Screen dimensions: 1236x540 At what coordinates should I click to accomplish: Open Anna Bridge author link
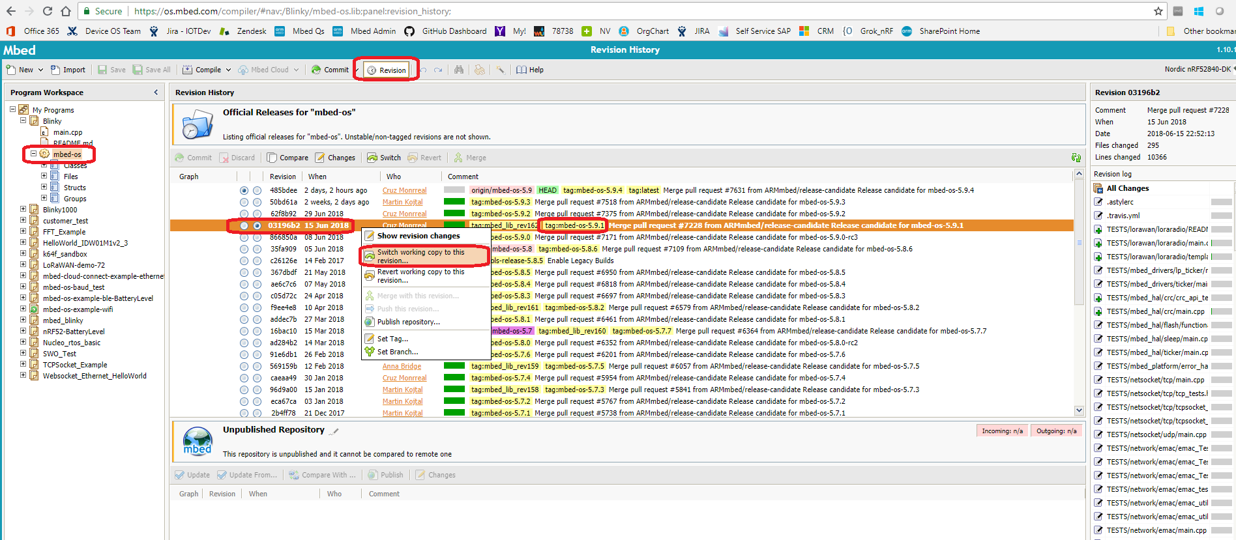402,366
